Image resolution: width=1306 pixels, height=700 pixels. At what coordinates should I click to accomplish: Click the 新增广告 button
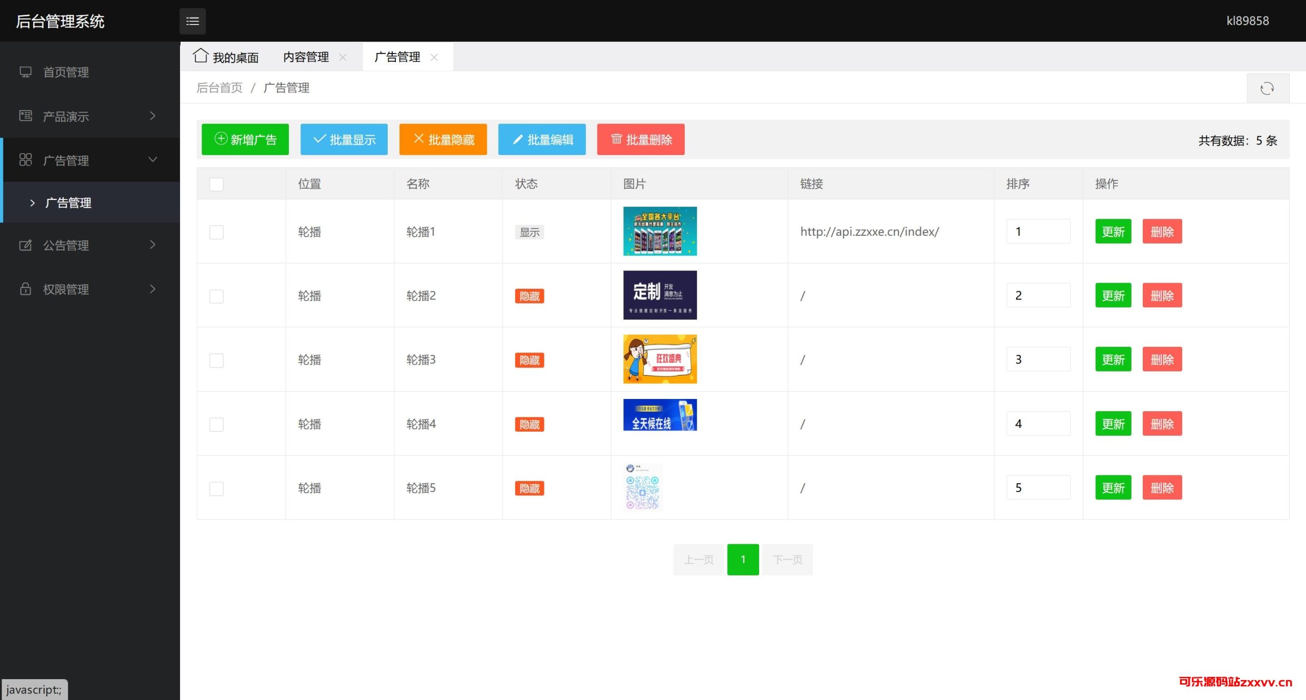(245, 139)
